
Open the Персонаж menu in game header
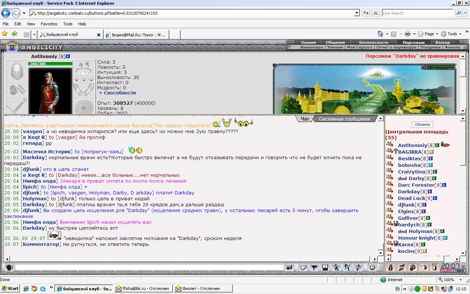(413, 42)
